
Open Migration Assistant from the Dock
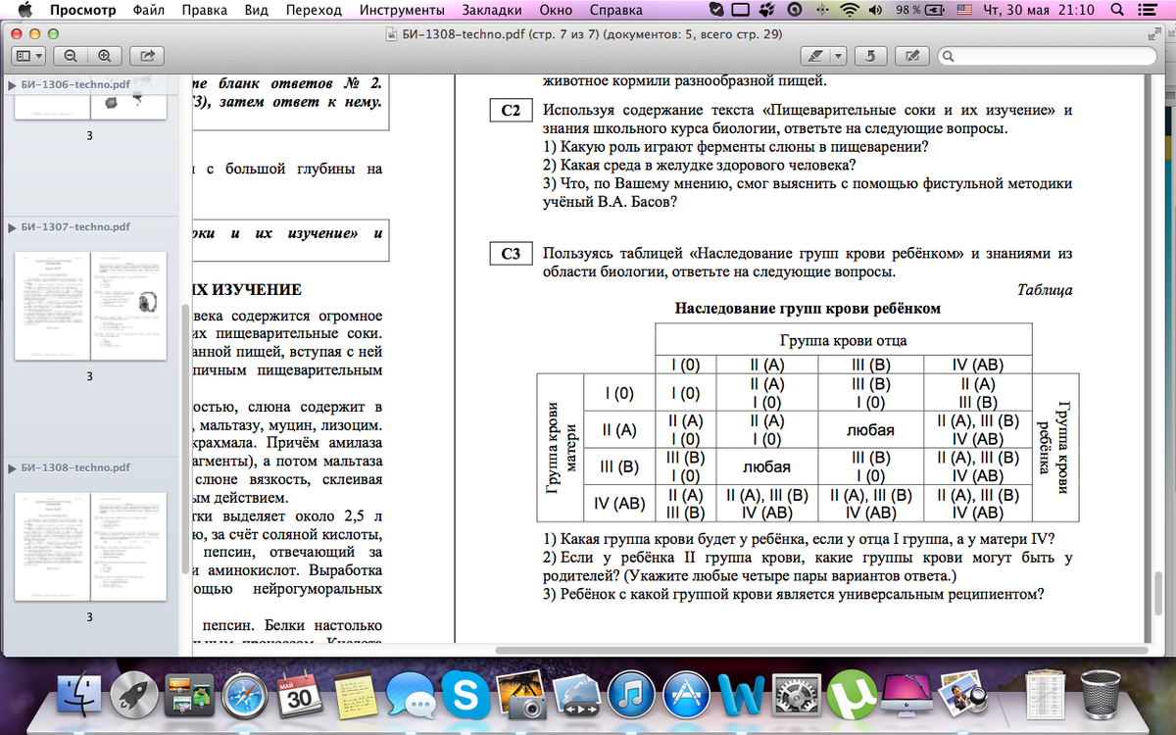pos(576,695)
